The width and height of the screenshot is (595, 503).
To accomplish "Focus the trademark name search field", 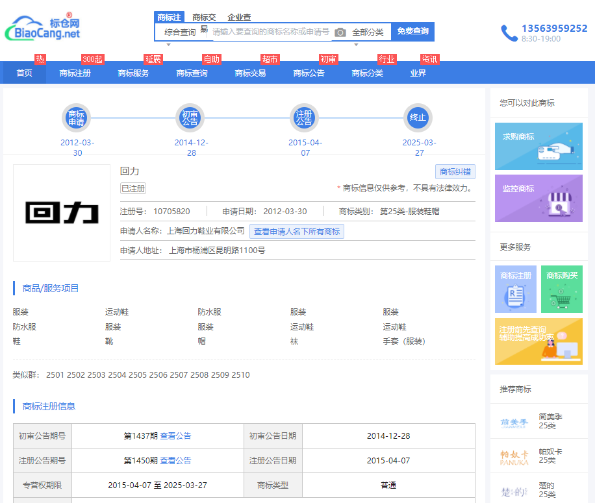I will point(271,32).
